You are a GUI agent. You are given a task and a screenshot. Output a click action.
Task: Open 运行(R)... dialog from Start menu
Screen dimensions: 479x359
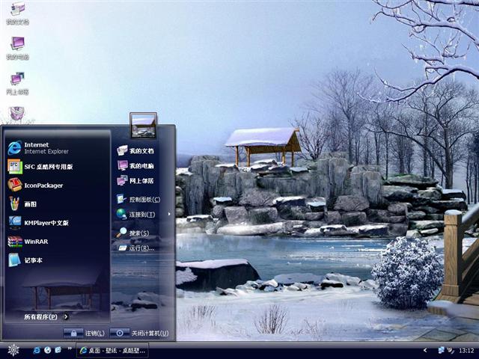136,248
